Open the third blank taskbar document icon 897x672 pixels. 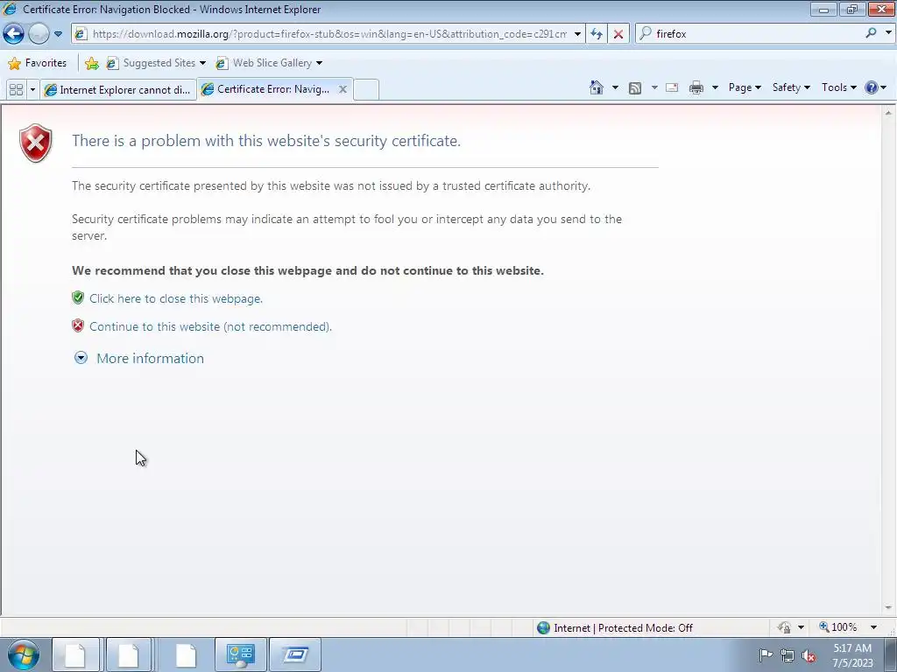click(186, 654)
